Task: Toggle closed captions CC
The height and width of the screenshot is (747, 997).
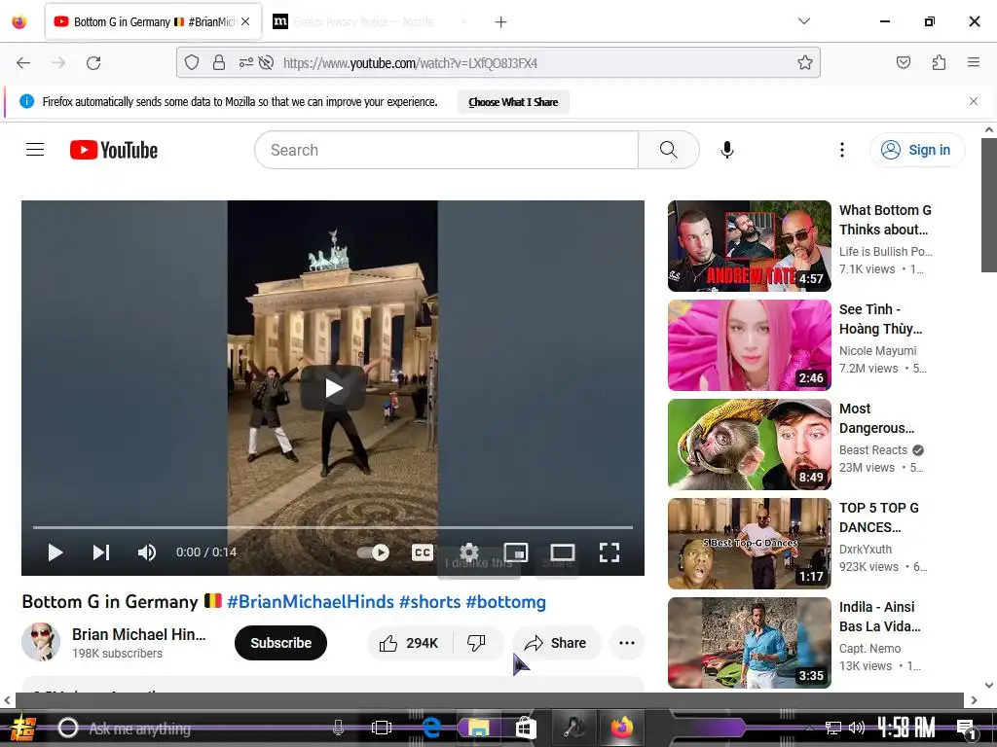Action: 423,552
